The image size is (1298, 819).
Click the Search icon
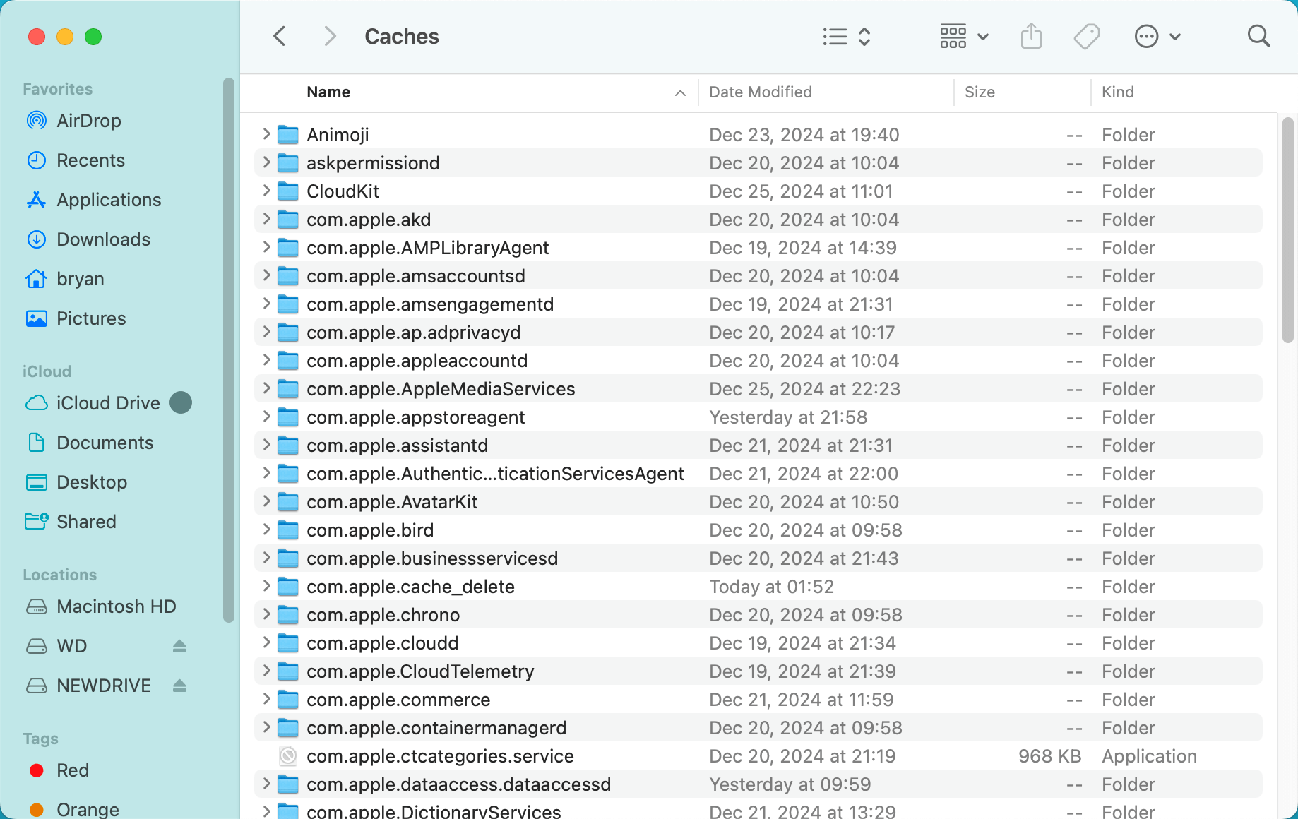coord(1258,36)
